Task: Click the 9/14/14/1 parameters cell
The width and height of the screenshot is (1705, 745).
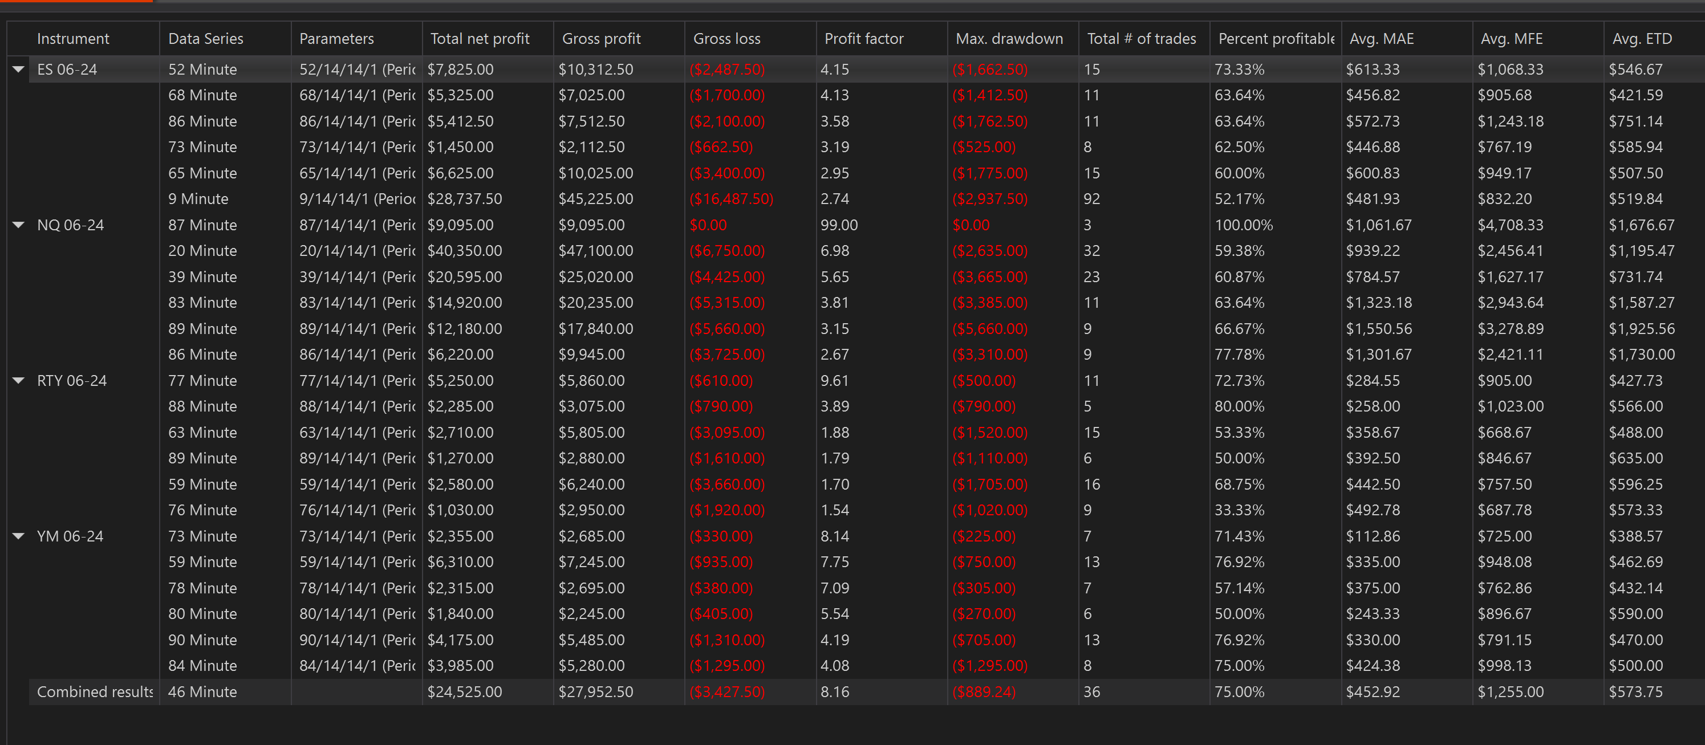Action: [x=357, y=198]
